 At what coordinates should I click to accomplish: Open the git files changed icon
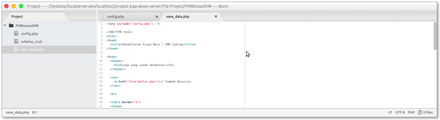coord(425,112)
